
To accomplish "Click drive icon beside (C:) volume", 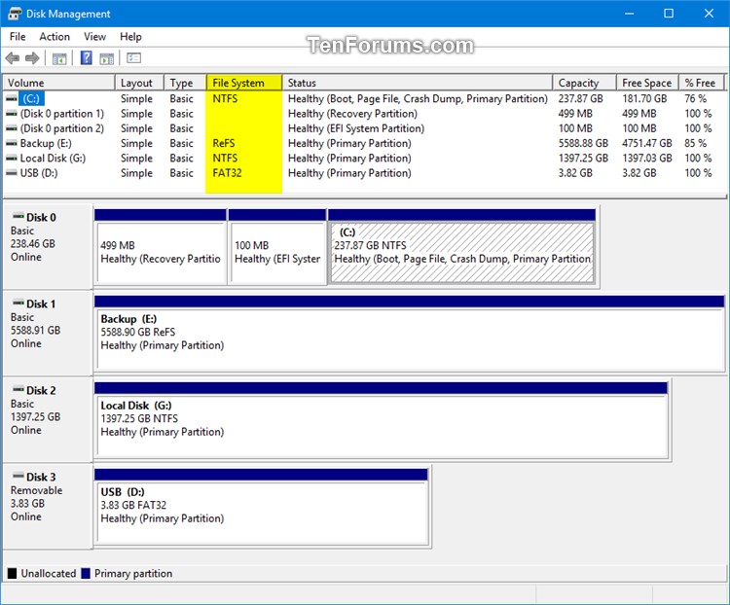I will coord(11,98).
